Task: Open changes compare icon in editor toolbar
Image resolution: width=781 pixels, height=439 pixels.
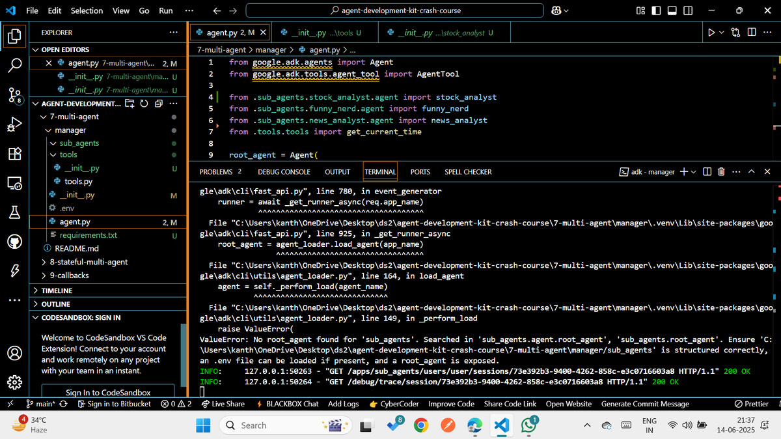Action: (x=737, y=33)
